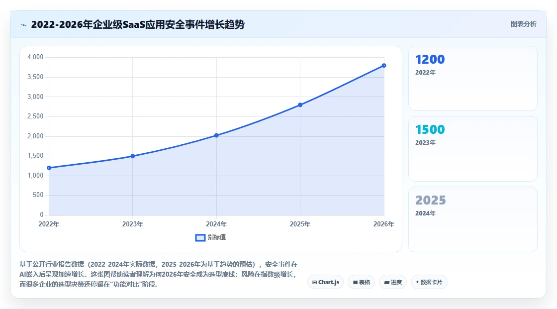Image resolution: width=557 pixels, height=309 pixels.
Task: Select the 1500 2023年 data card
Action: click(473, 149)
